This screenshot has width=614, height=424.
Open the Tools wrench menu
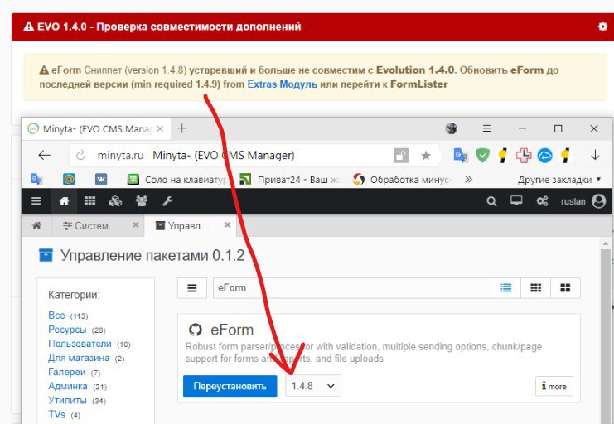167,201
